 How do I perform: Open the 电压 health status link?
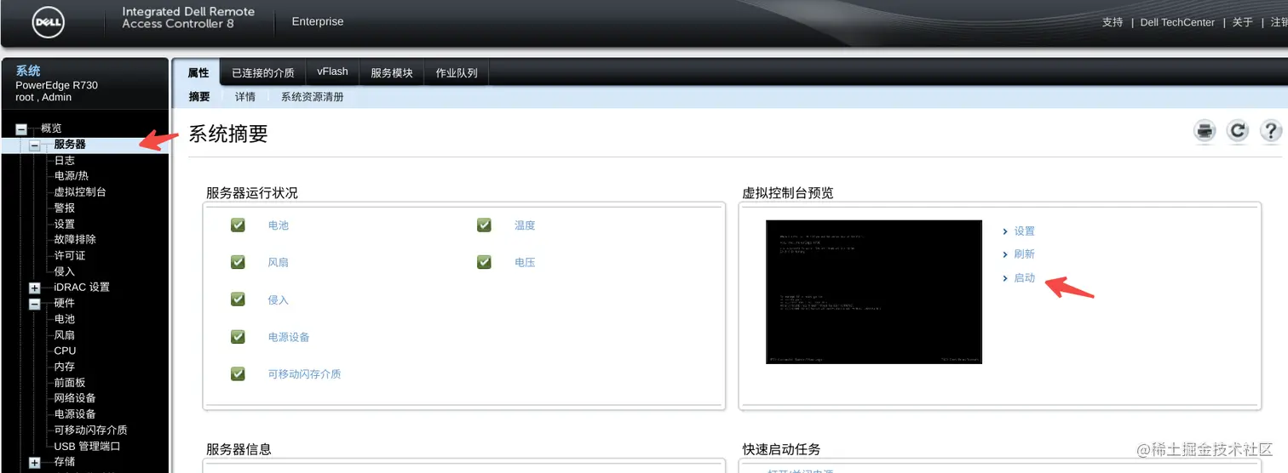pyautogui.click(x=525, y=263)
